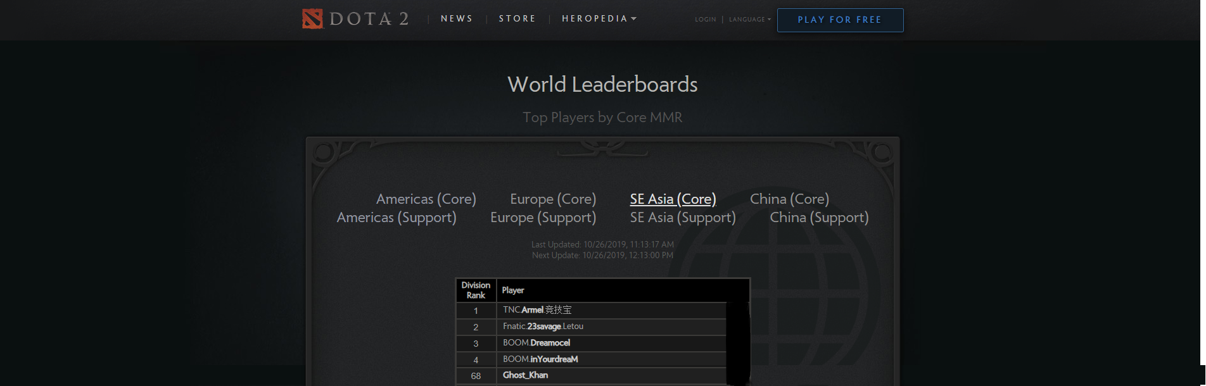Image resolution: width=1206 pixels, height=386 pixels.
Task: Switch to China (Core) leaderboard
Action: (x=789, y=199)
